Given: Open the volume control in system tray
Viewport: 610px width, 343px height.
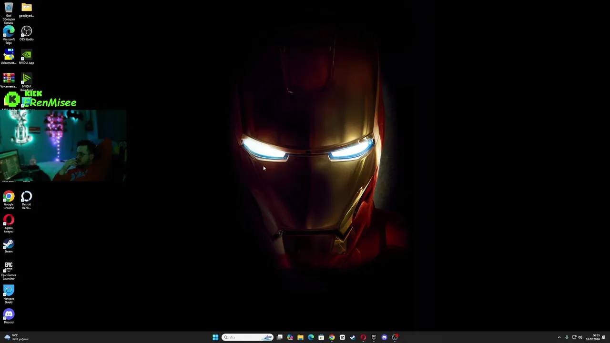Looking at the screenshot, I should 580,337.
